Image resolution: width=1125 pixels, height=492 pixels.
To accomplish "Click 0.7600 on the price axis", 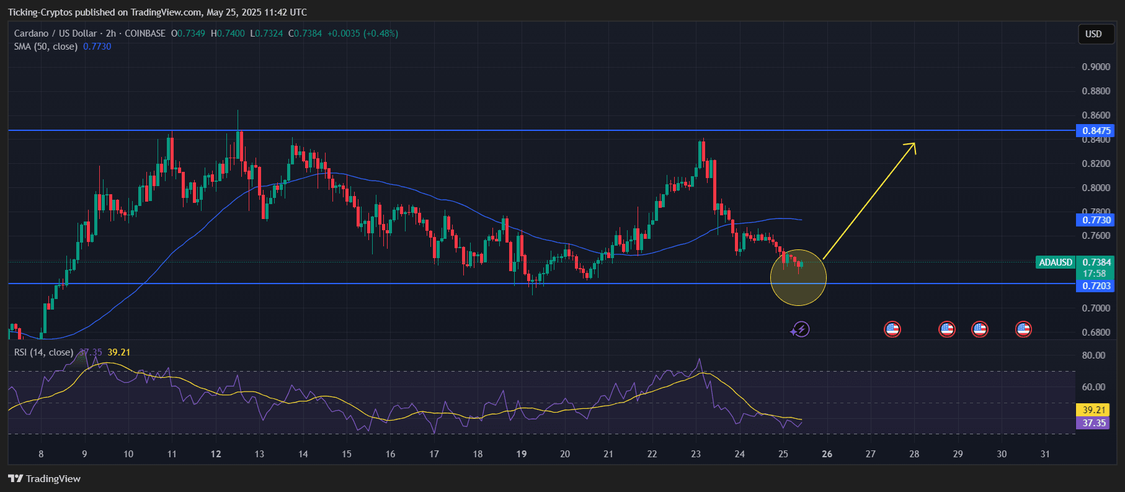I will (x=1096, y=236).
